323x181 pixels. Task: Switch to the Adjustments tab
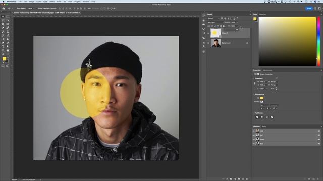pos(267,70)
